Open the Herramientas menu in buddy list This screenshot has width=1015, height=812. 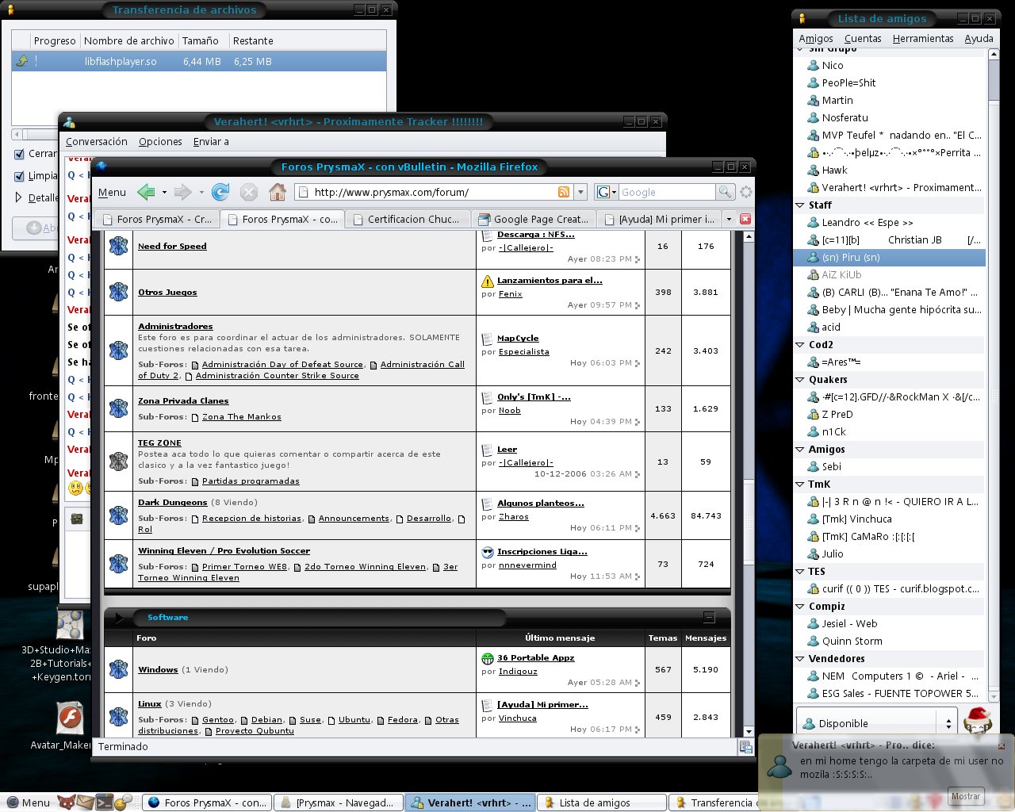[x=923, y=38]
